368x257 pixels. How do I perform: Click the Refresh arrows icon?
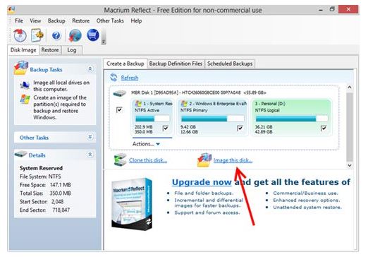[x=114, y=77]
